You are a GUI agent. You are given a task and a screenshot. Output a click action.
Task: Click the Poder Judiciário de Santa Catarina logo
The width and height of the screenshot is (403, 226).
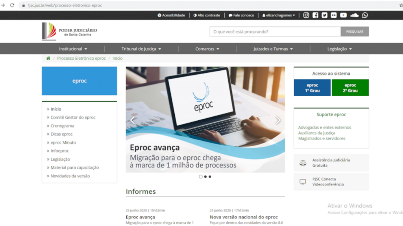click(70, 31)
